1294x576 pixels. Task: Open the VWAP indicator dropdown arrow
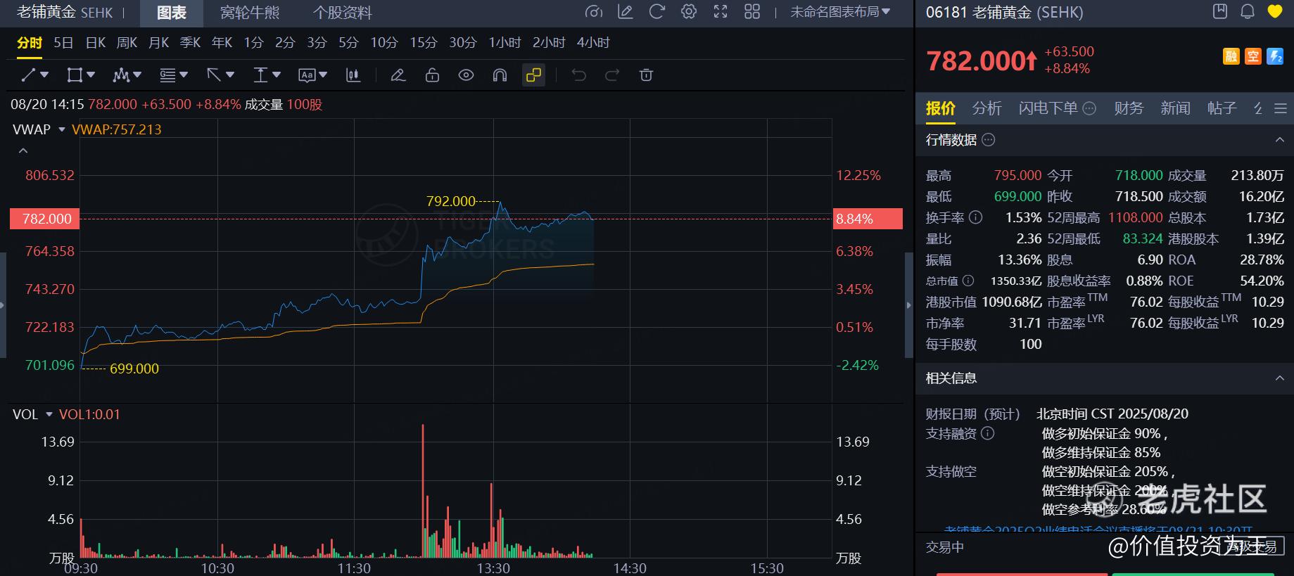pyautogui.click(x=62, y=129)
